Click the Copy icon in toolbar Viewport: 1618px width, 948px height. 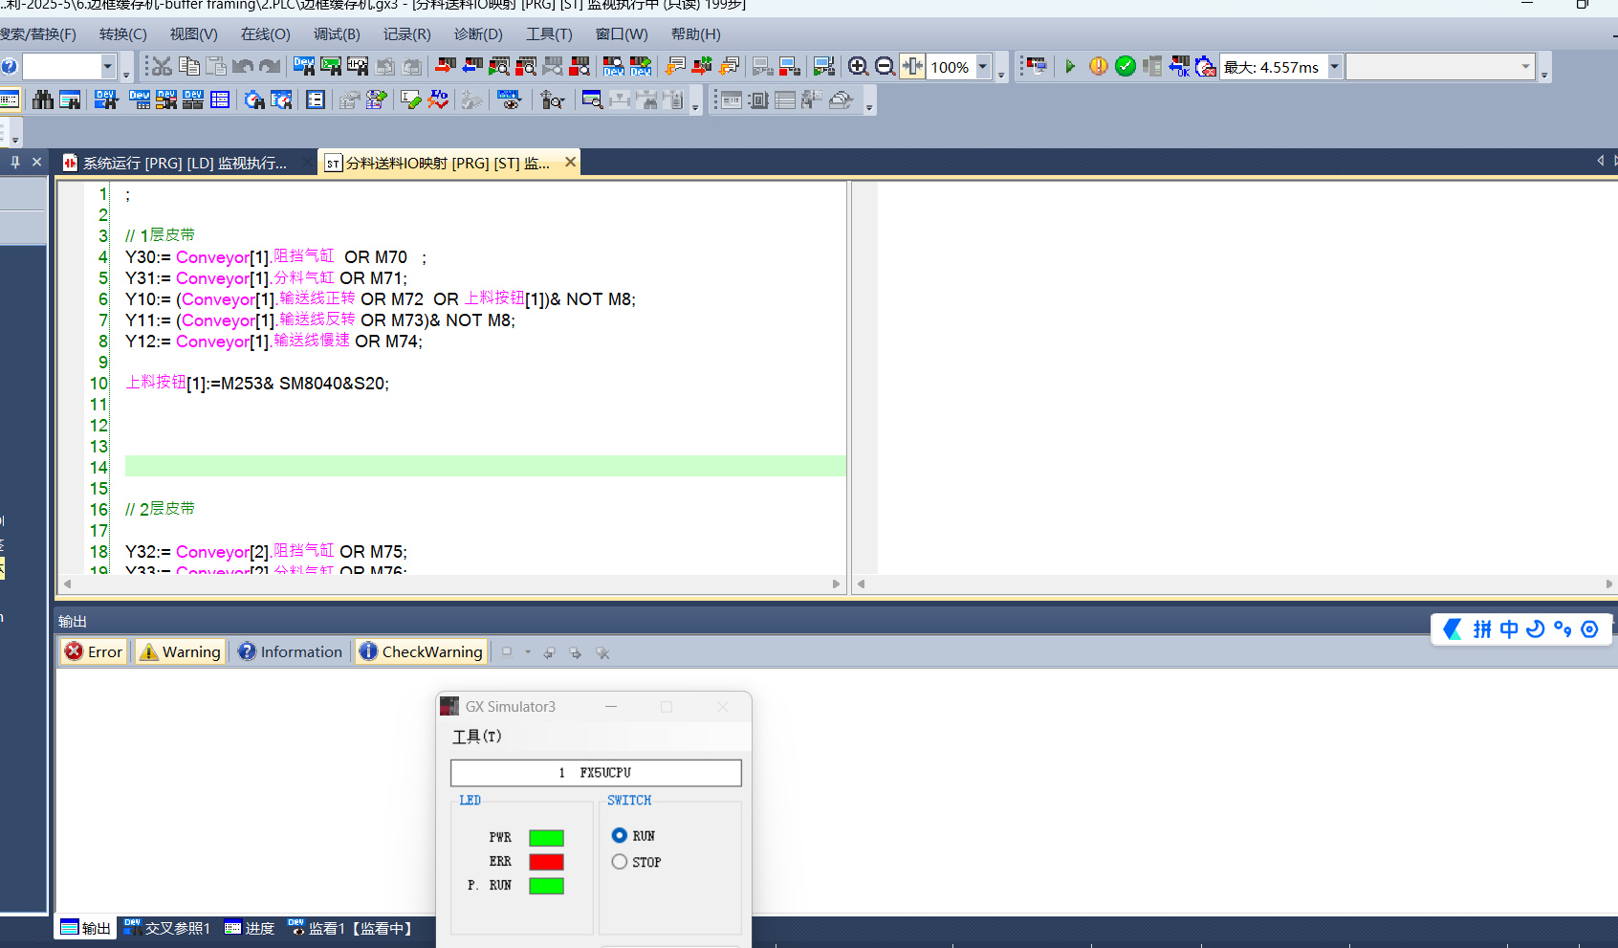pyautogui.click(x=189, y=66)
